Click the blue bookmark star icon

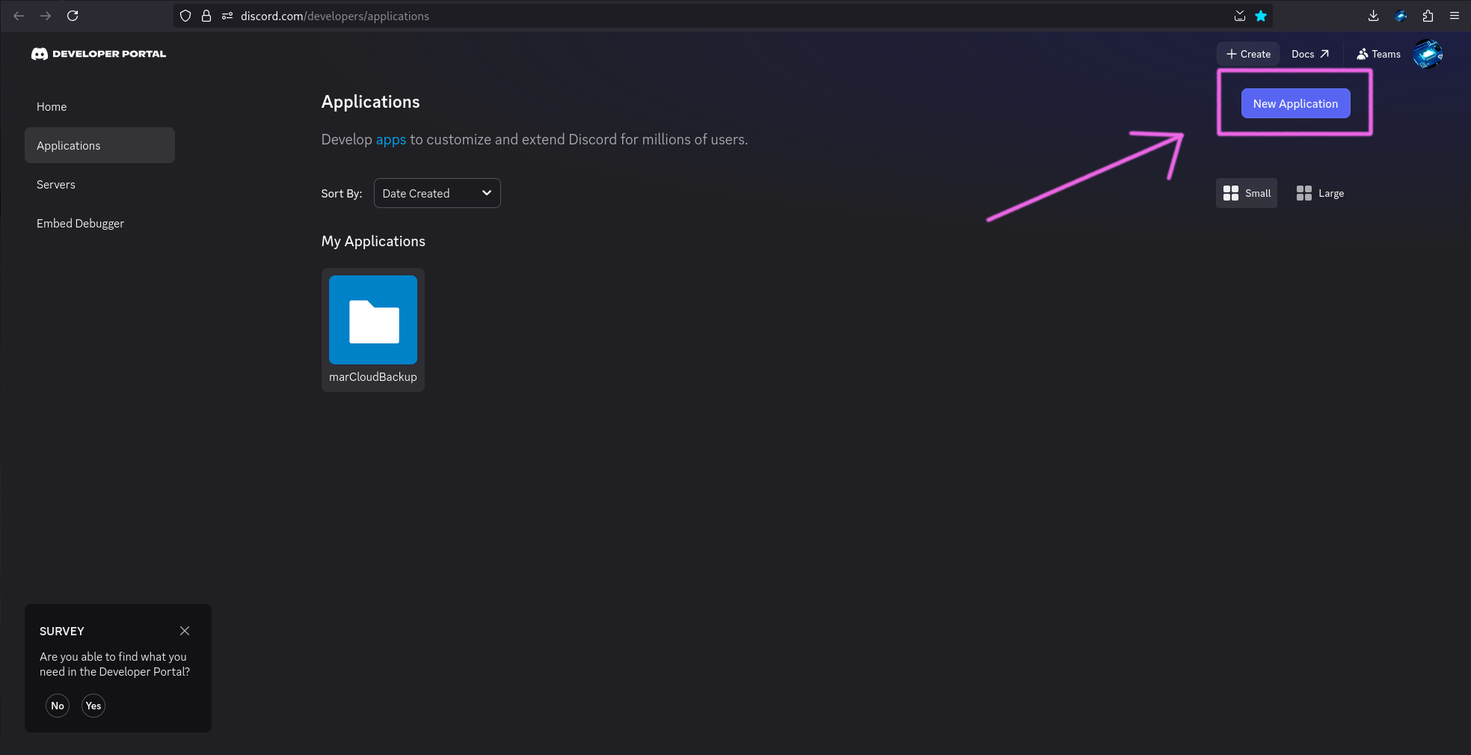(x=1261, y=16)
